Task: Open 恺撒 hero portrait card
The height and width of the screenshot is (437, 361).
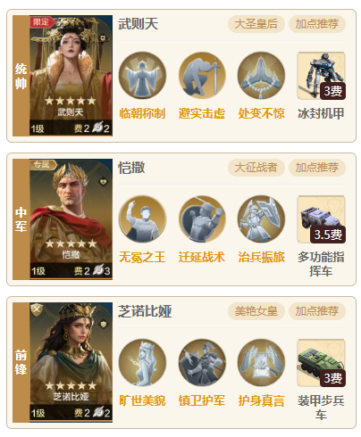Action: 71,219
